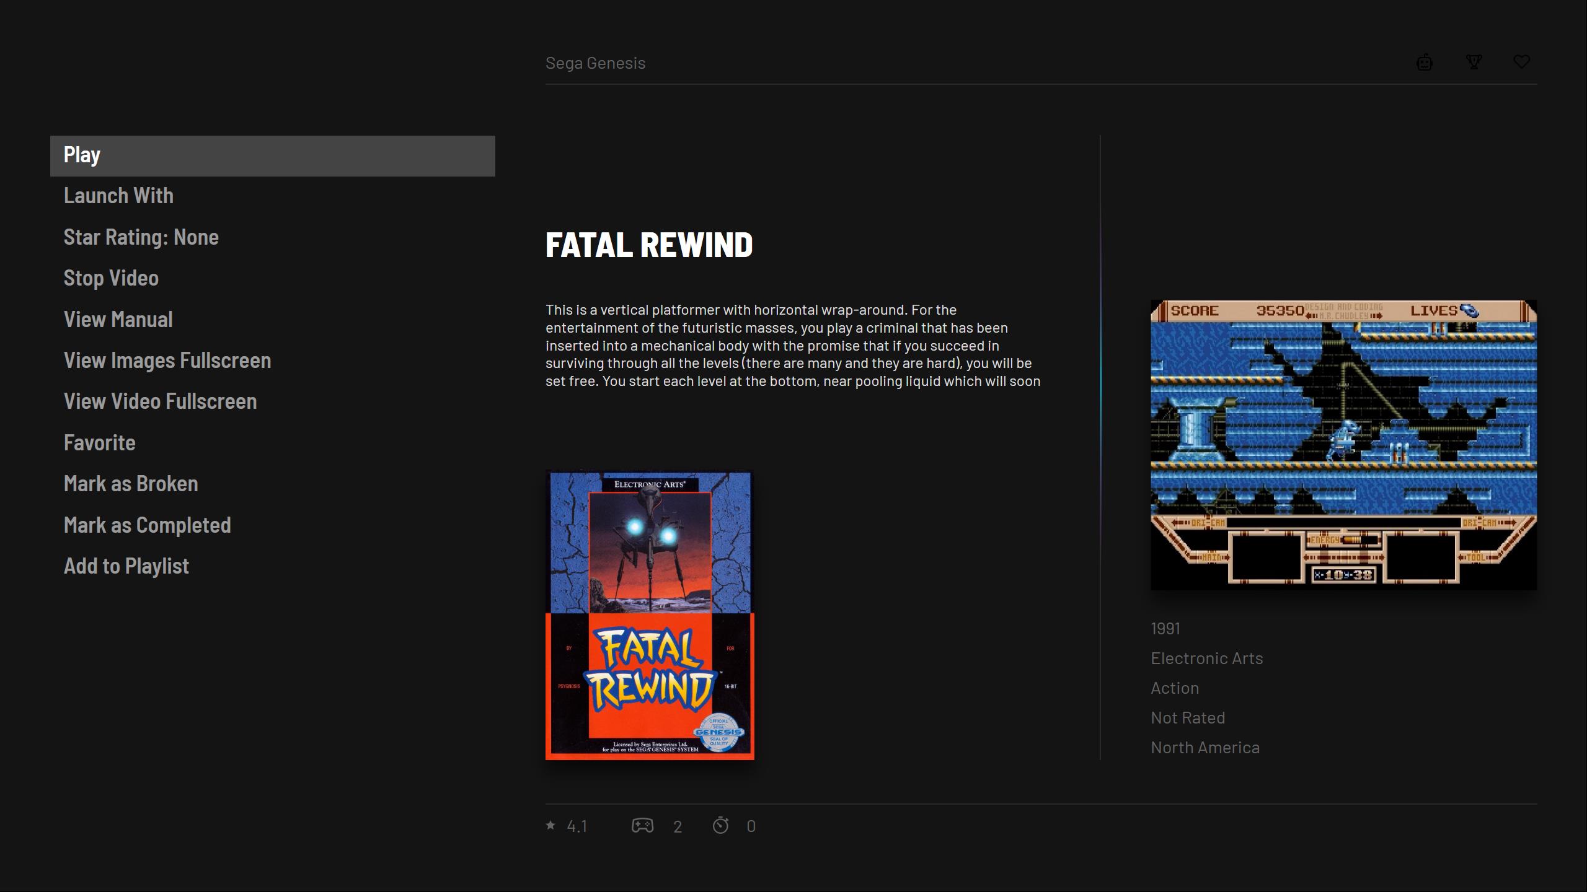Click the stopwatch play time icon
The width and height of the screenshot is (1587, 892).
720,825
